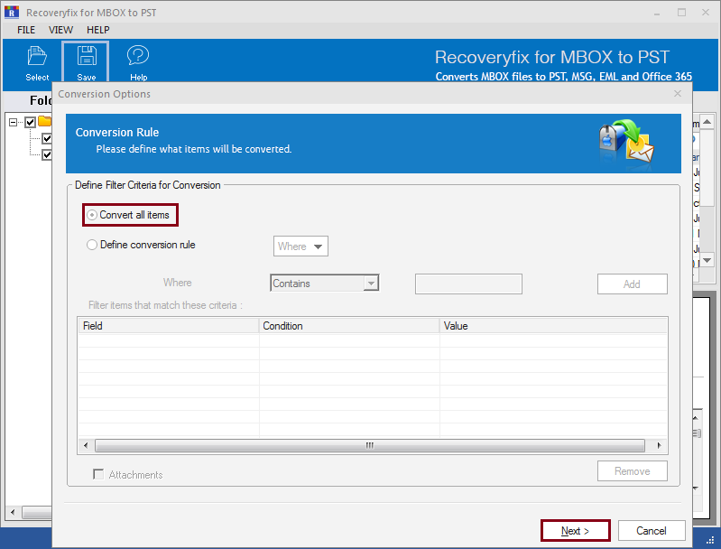Click the root folder icon in tree
The image size is (721, 549).
44,121
